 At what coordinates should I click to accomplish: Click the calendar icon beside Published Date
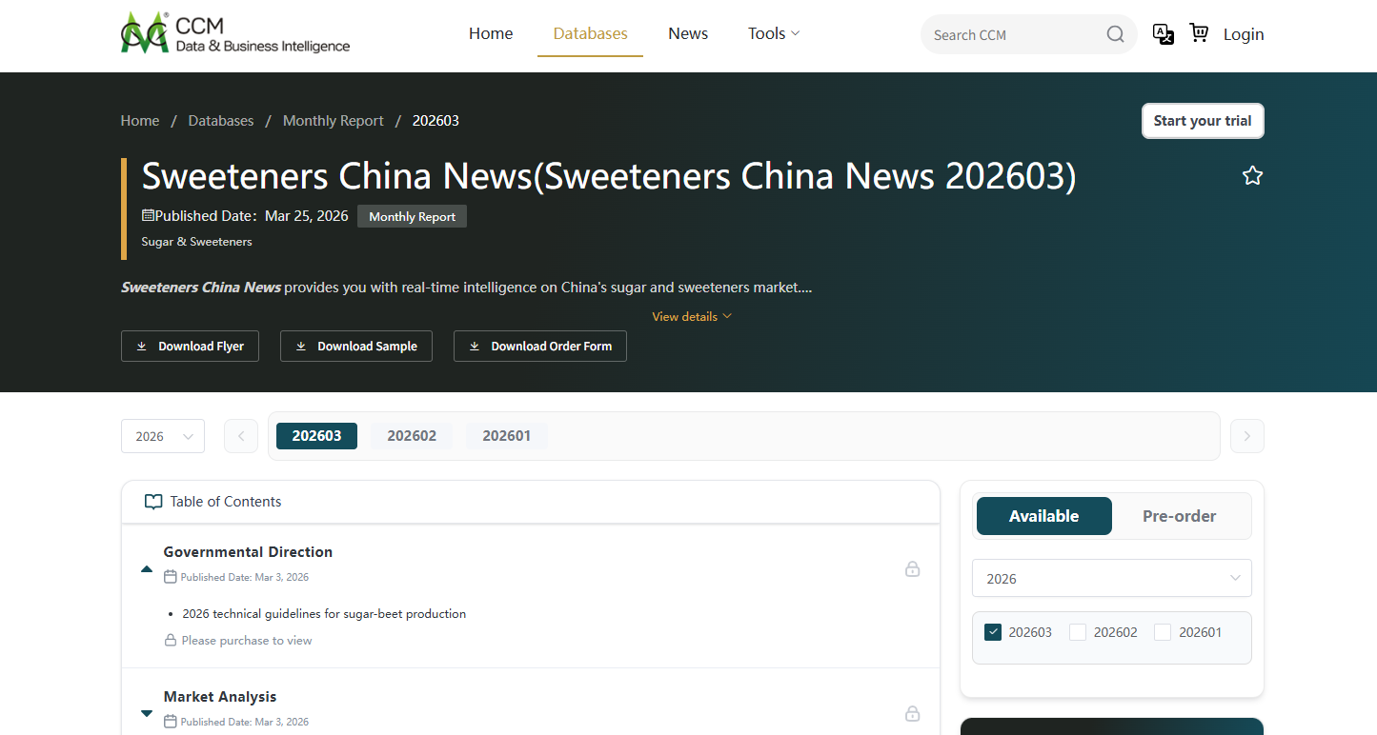(x=148, y=215)
